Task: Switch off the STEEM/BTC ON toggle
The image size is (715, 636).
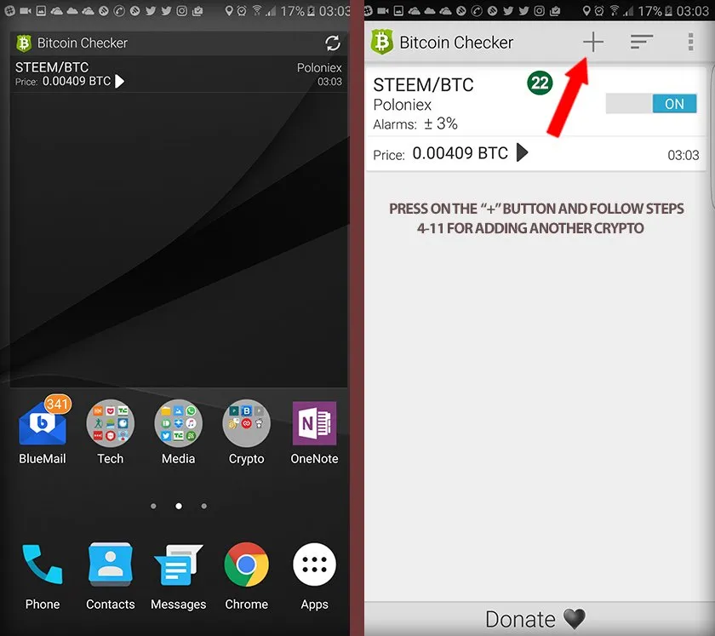Action: [650, 104]
